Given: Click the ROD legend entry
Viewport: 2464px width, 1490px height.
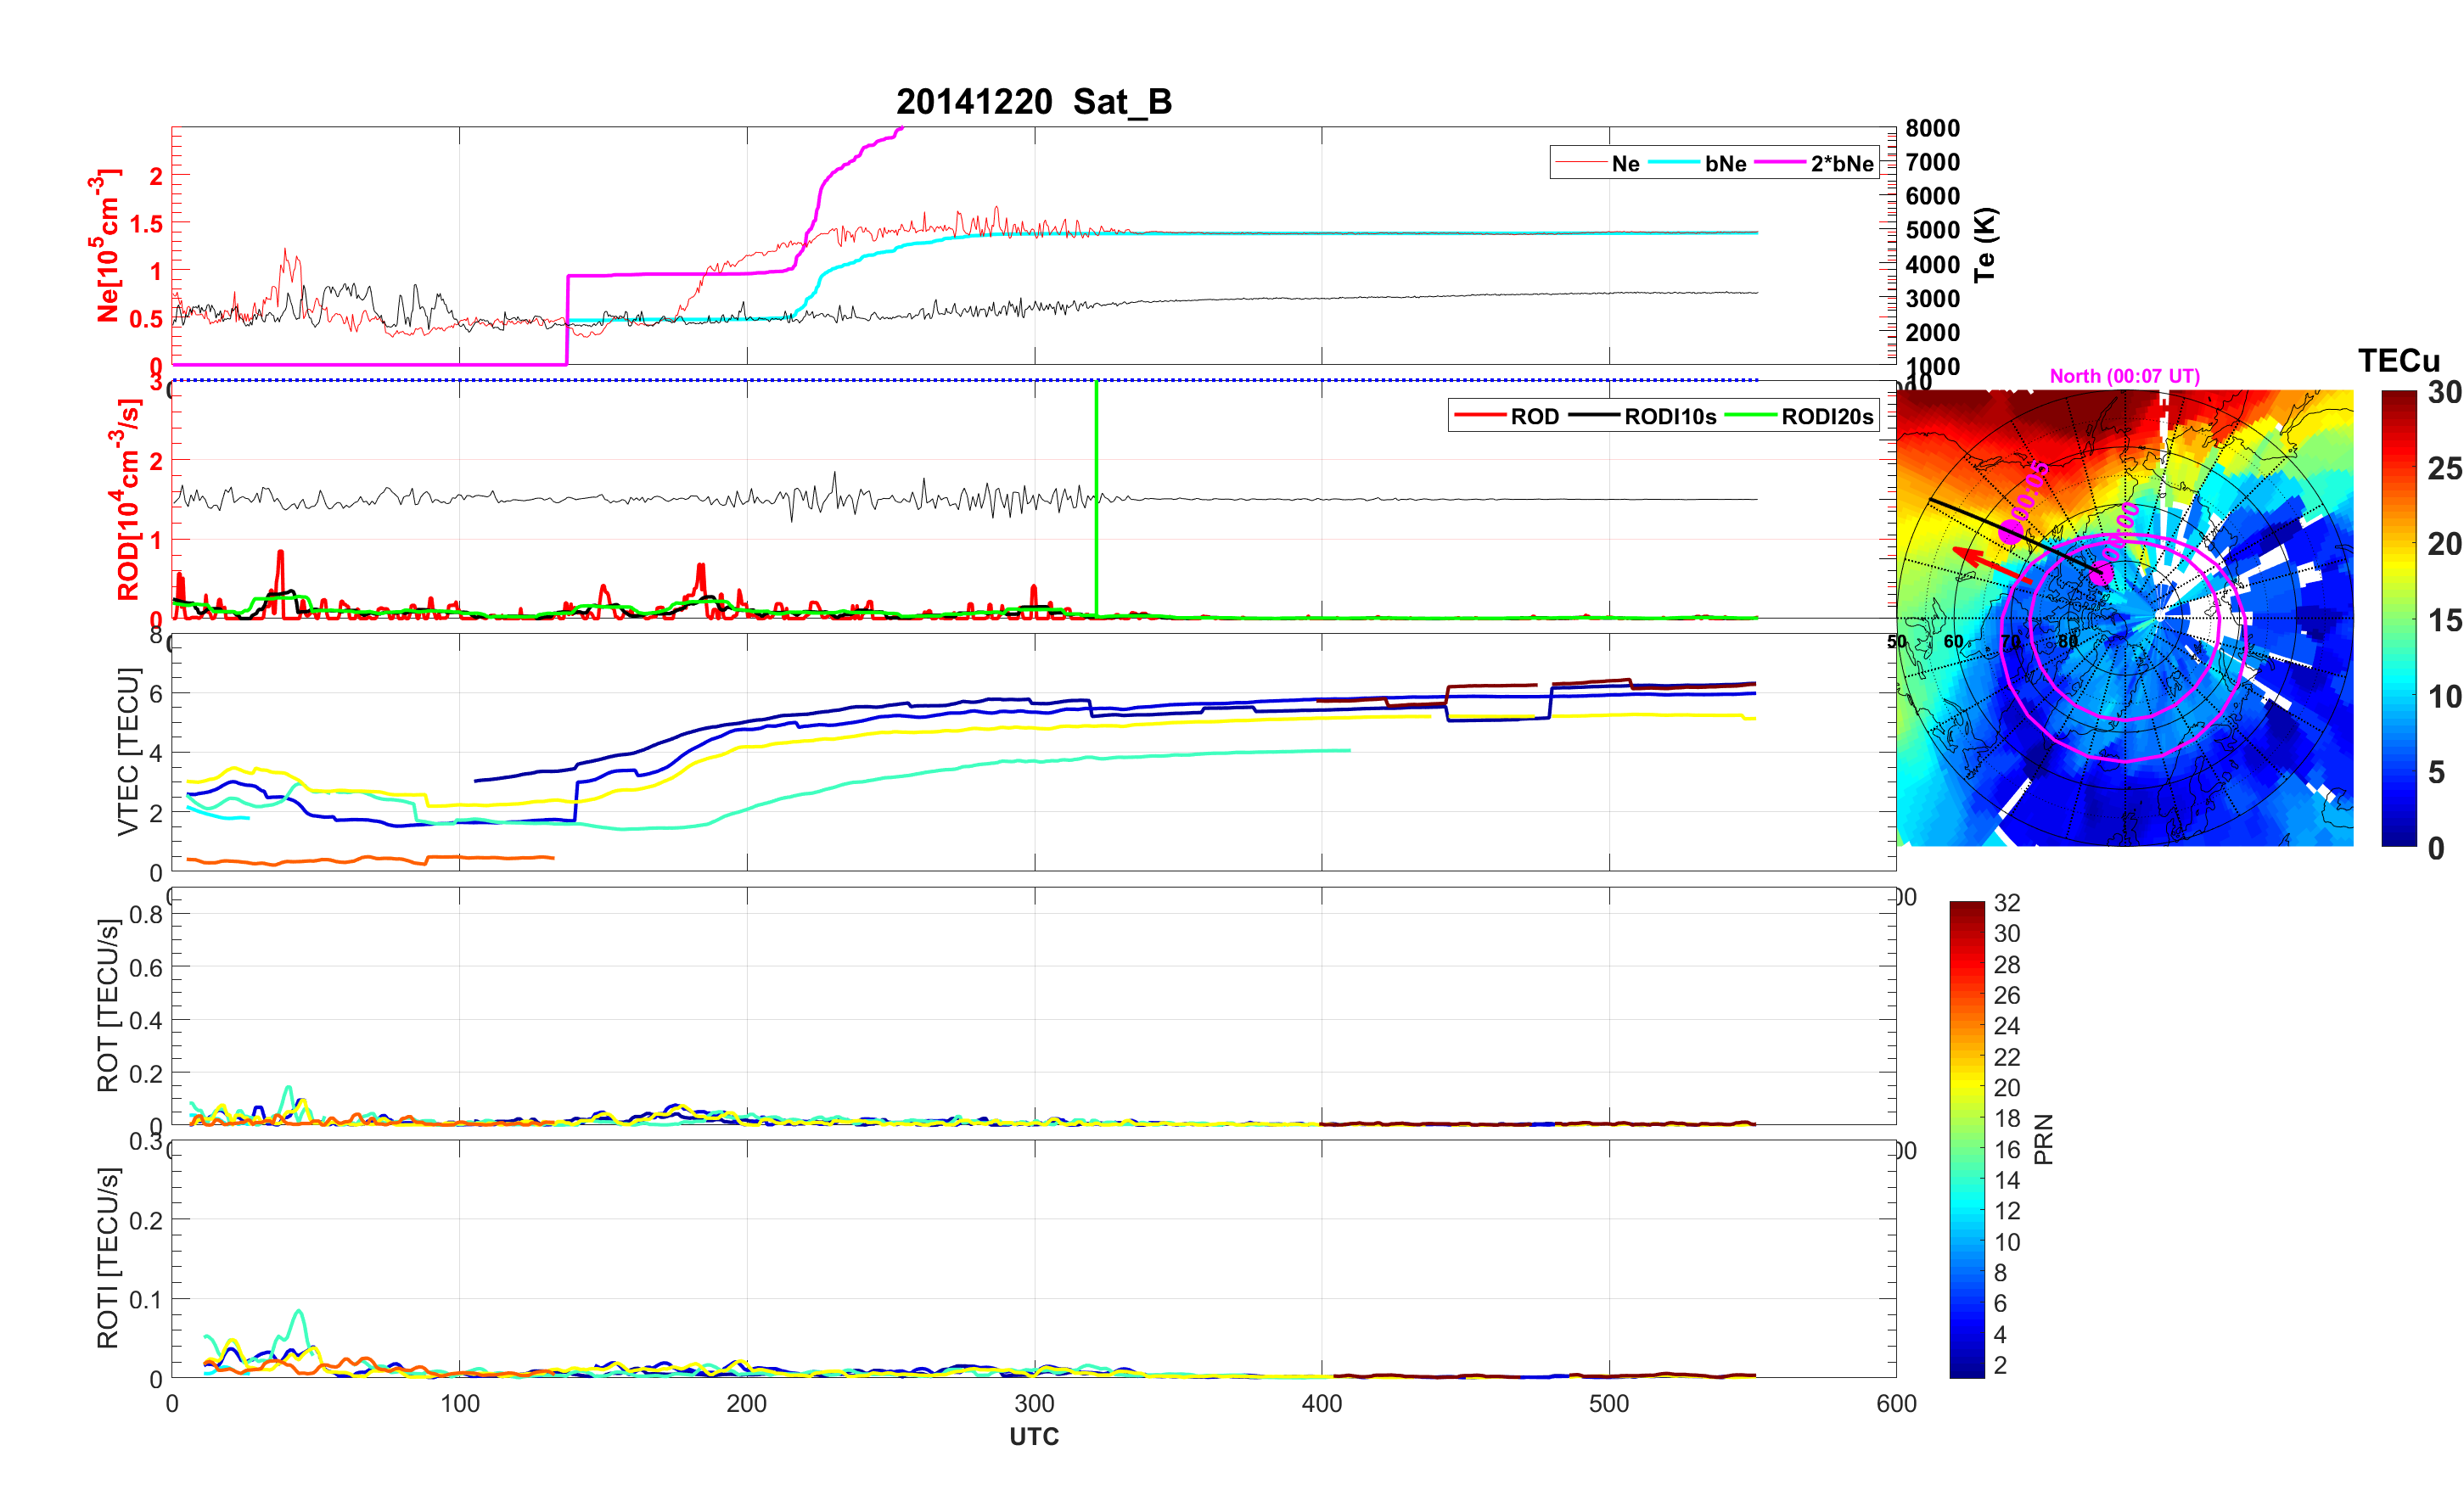Looking at the screenshot, I should 1533,417.
